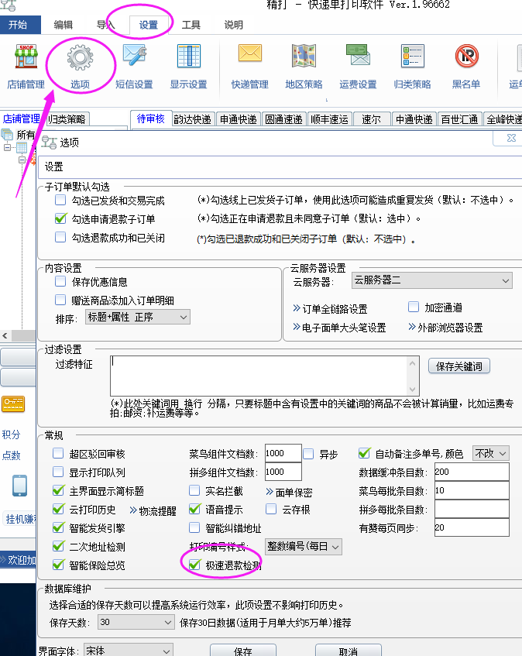The width and height of the screenshot is (522, 656).
Task: Open the 选项 gear icon
Action: [80, 58]
